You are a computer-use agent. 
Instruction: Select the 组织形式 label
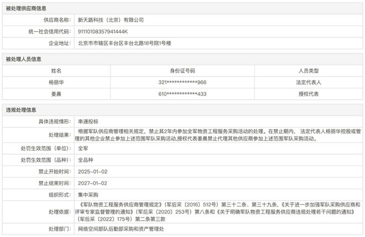point(60,195)
